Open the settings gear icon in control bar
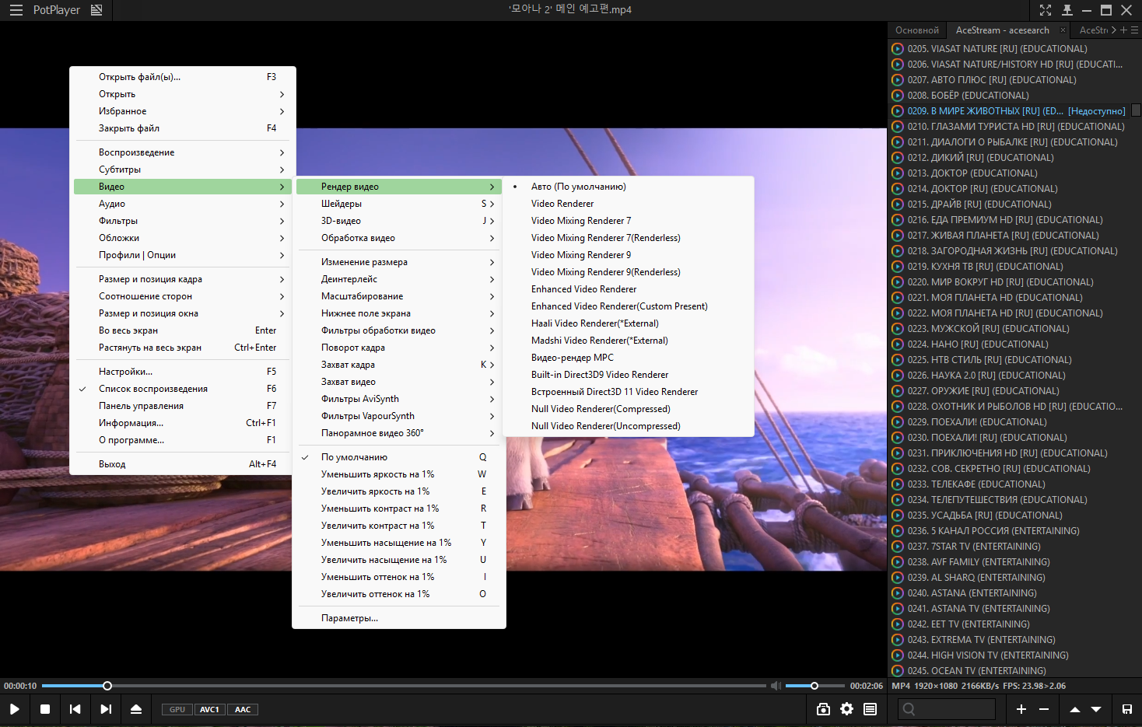The height and width of the screenshot is (727, 1142). pos(846,709)
